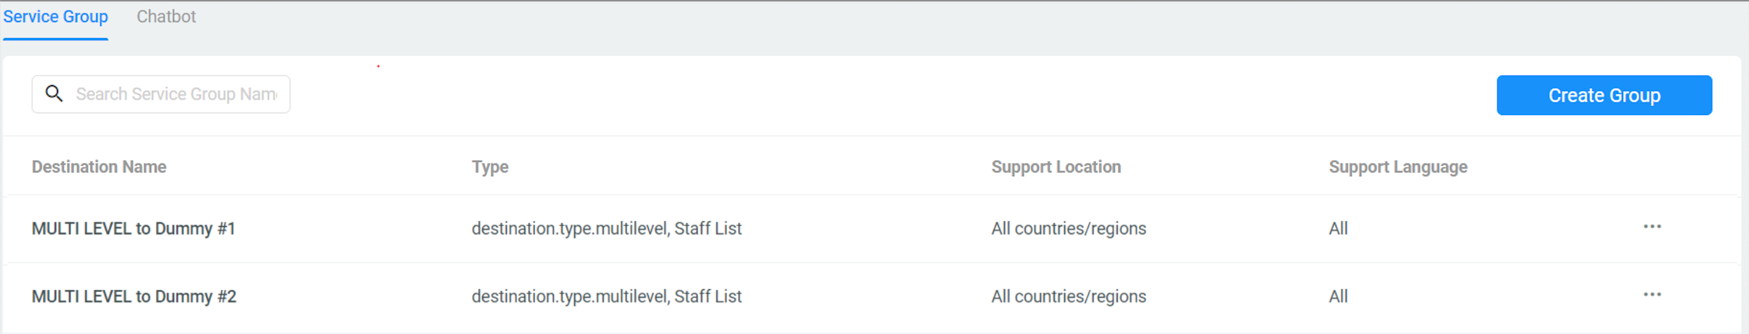Click All countries/regions in Dummy #1 row

[x=1069, y=229]
